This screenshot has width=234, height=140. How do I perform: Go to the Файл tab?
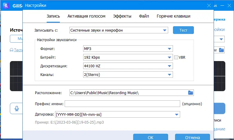pos(144,16)
